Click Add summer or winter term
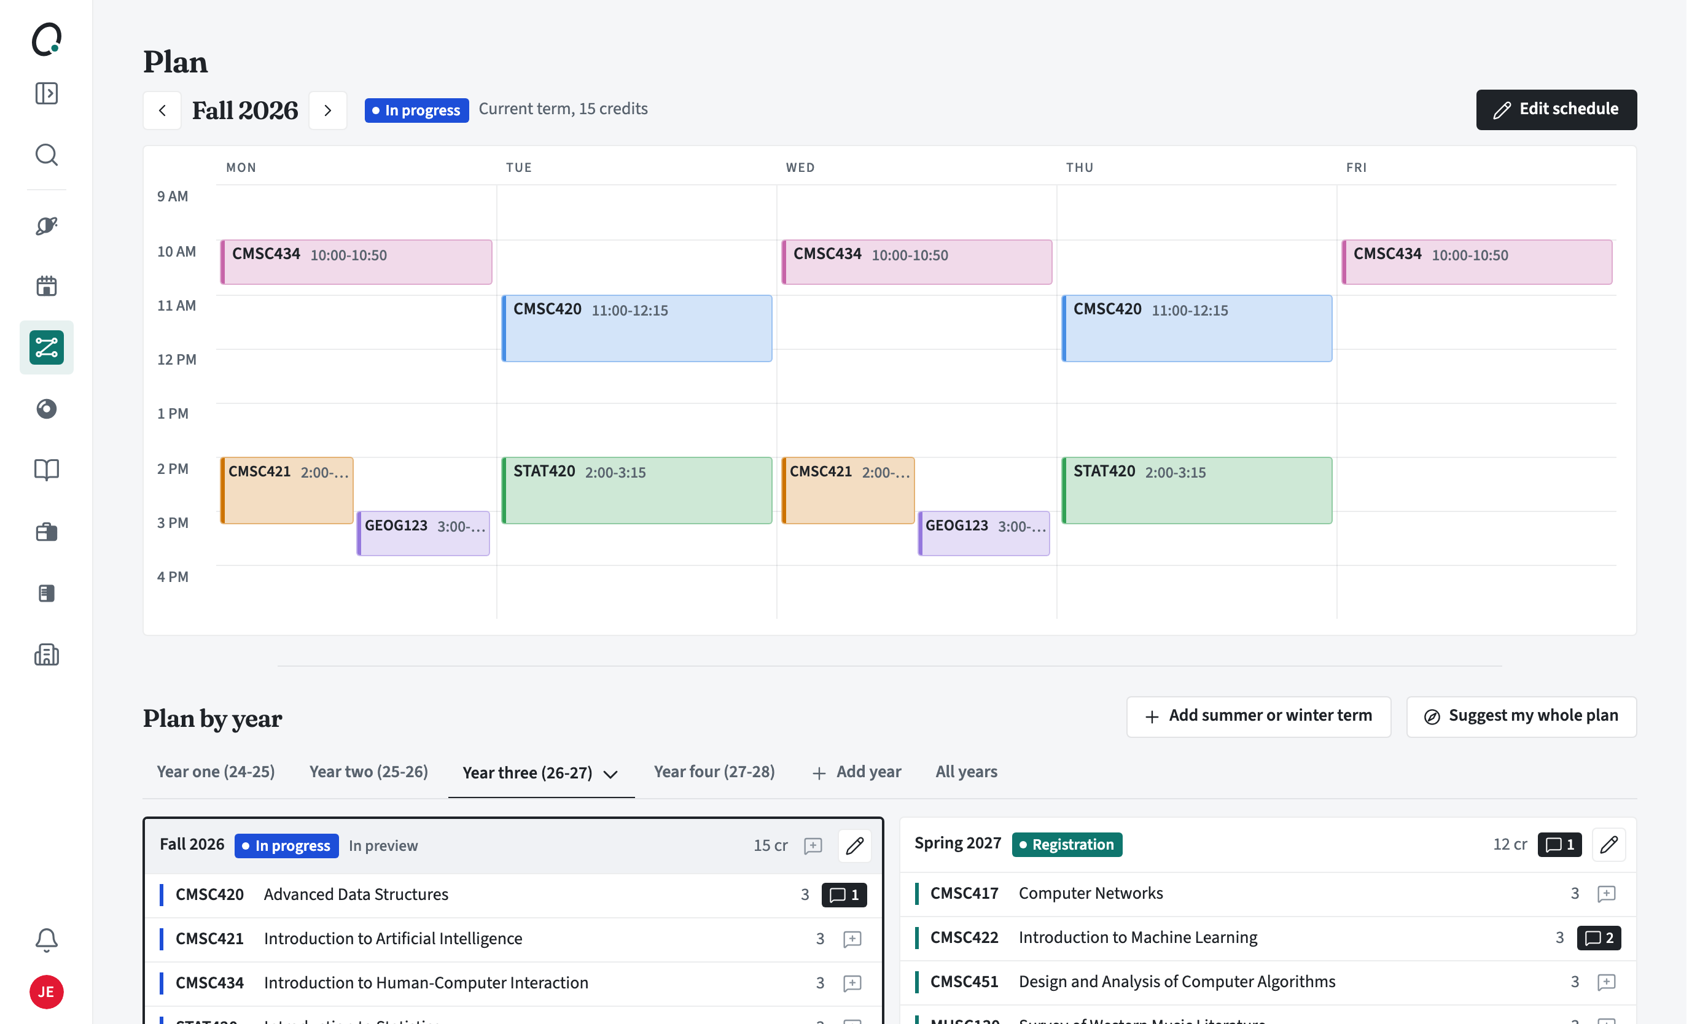The height and width of the screenshot is (1024, 1700). (1258, 716)
